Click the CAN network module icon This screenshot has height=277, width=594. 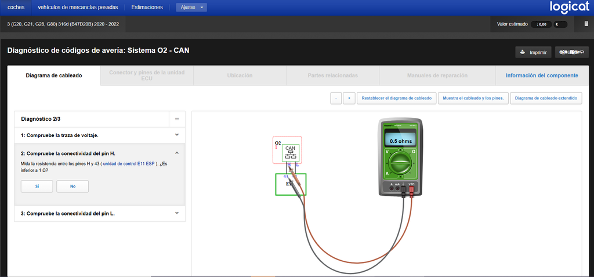(x=291, y=153)
